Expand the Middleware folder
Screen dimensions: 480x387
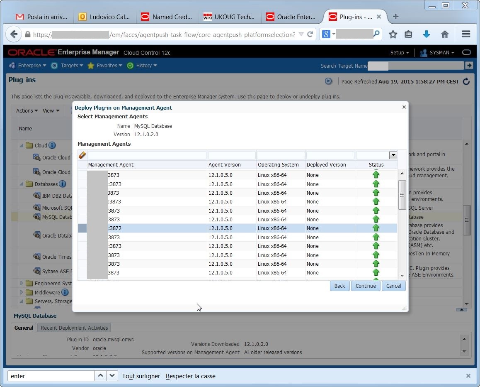[x=22, y=292]
